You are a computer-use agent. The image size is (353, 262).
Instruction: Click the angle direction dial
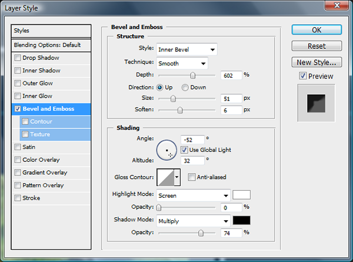[166, 150]
